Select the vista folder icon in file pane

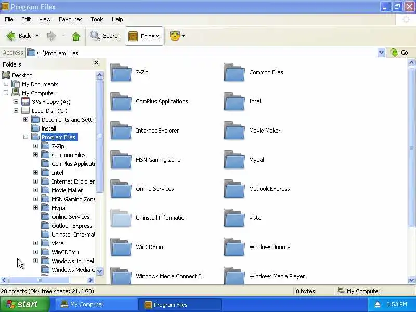point(234,218)
